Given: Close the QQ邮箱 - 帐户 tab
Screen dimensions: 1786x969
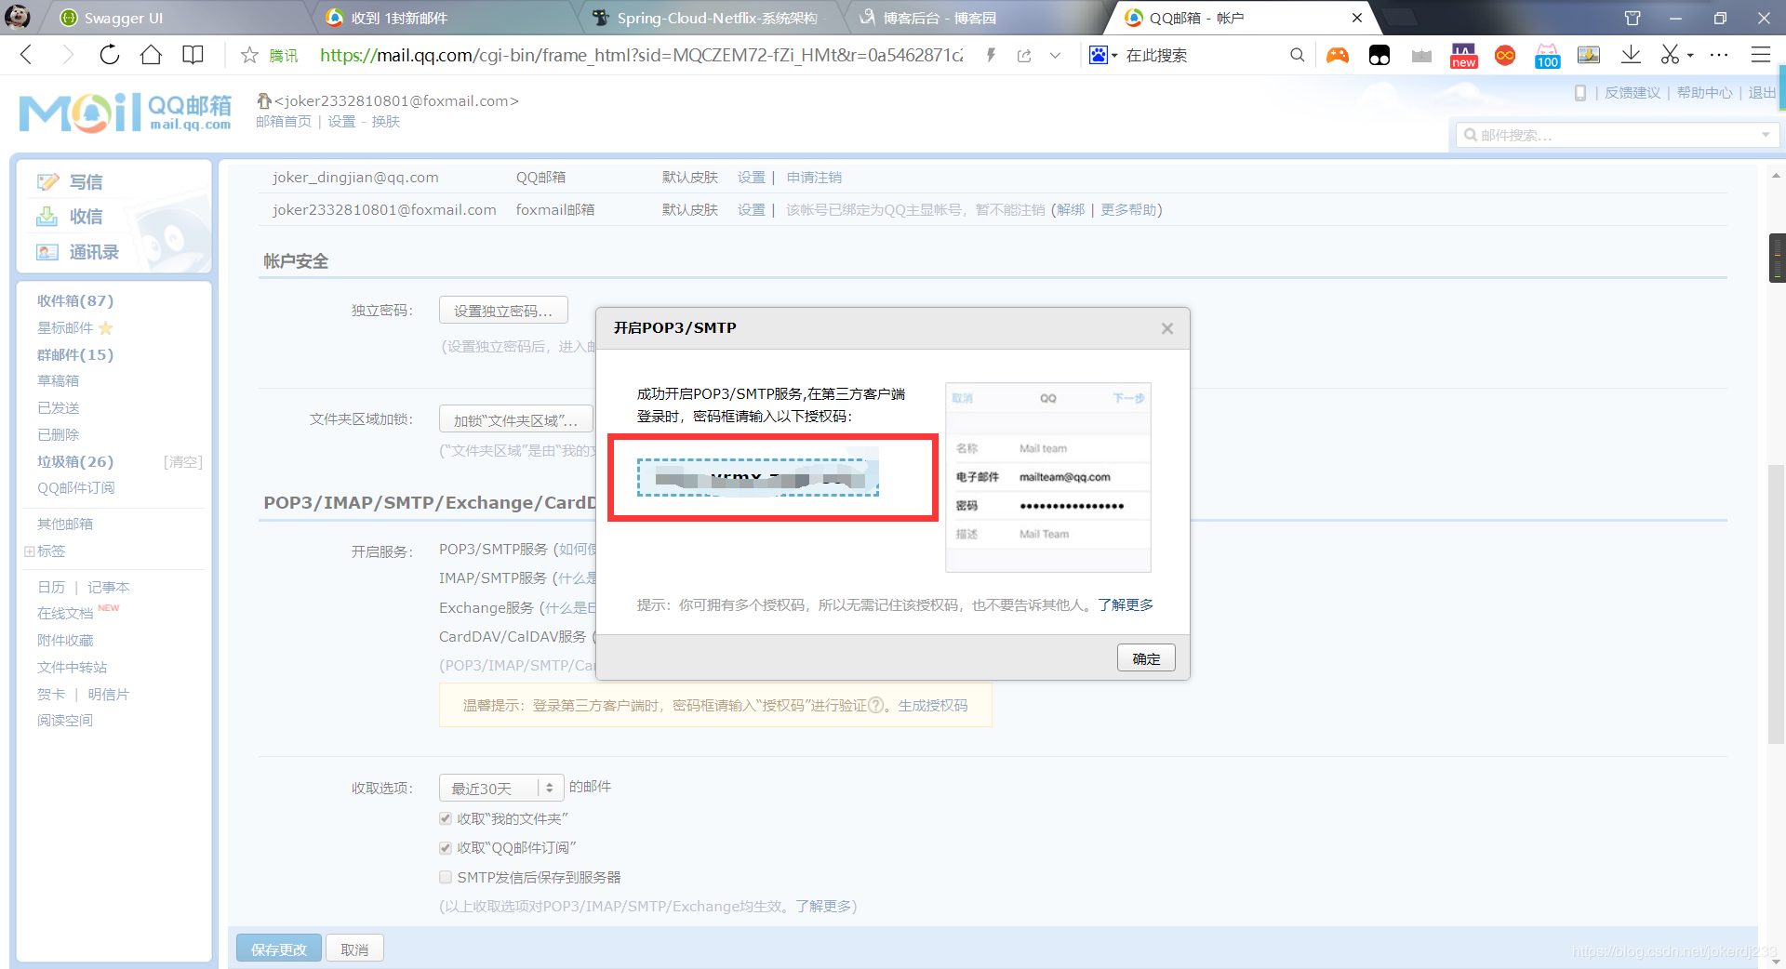Looking at the screenshot, I should (1357, 18).
